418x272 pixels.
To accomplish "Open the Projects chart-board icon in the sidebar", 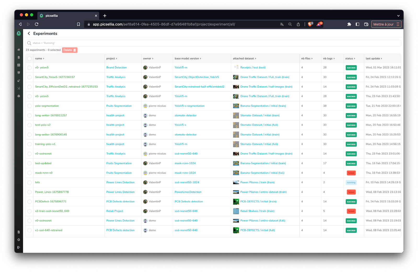I will point(19,73).
